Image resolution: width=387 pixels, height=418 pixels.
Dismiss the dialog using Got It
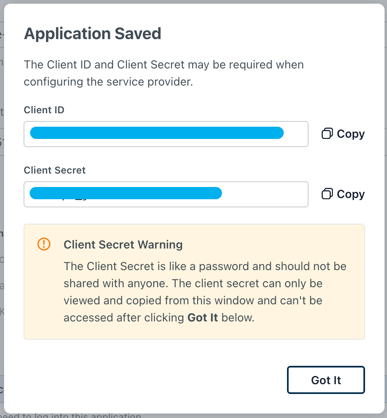point(326,380)
